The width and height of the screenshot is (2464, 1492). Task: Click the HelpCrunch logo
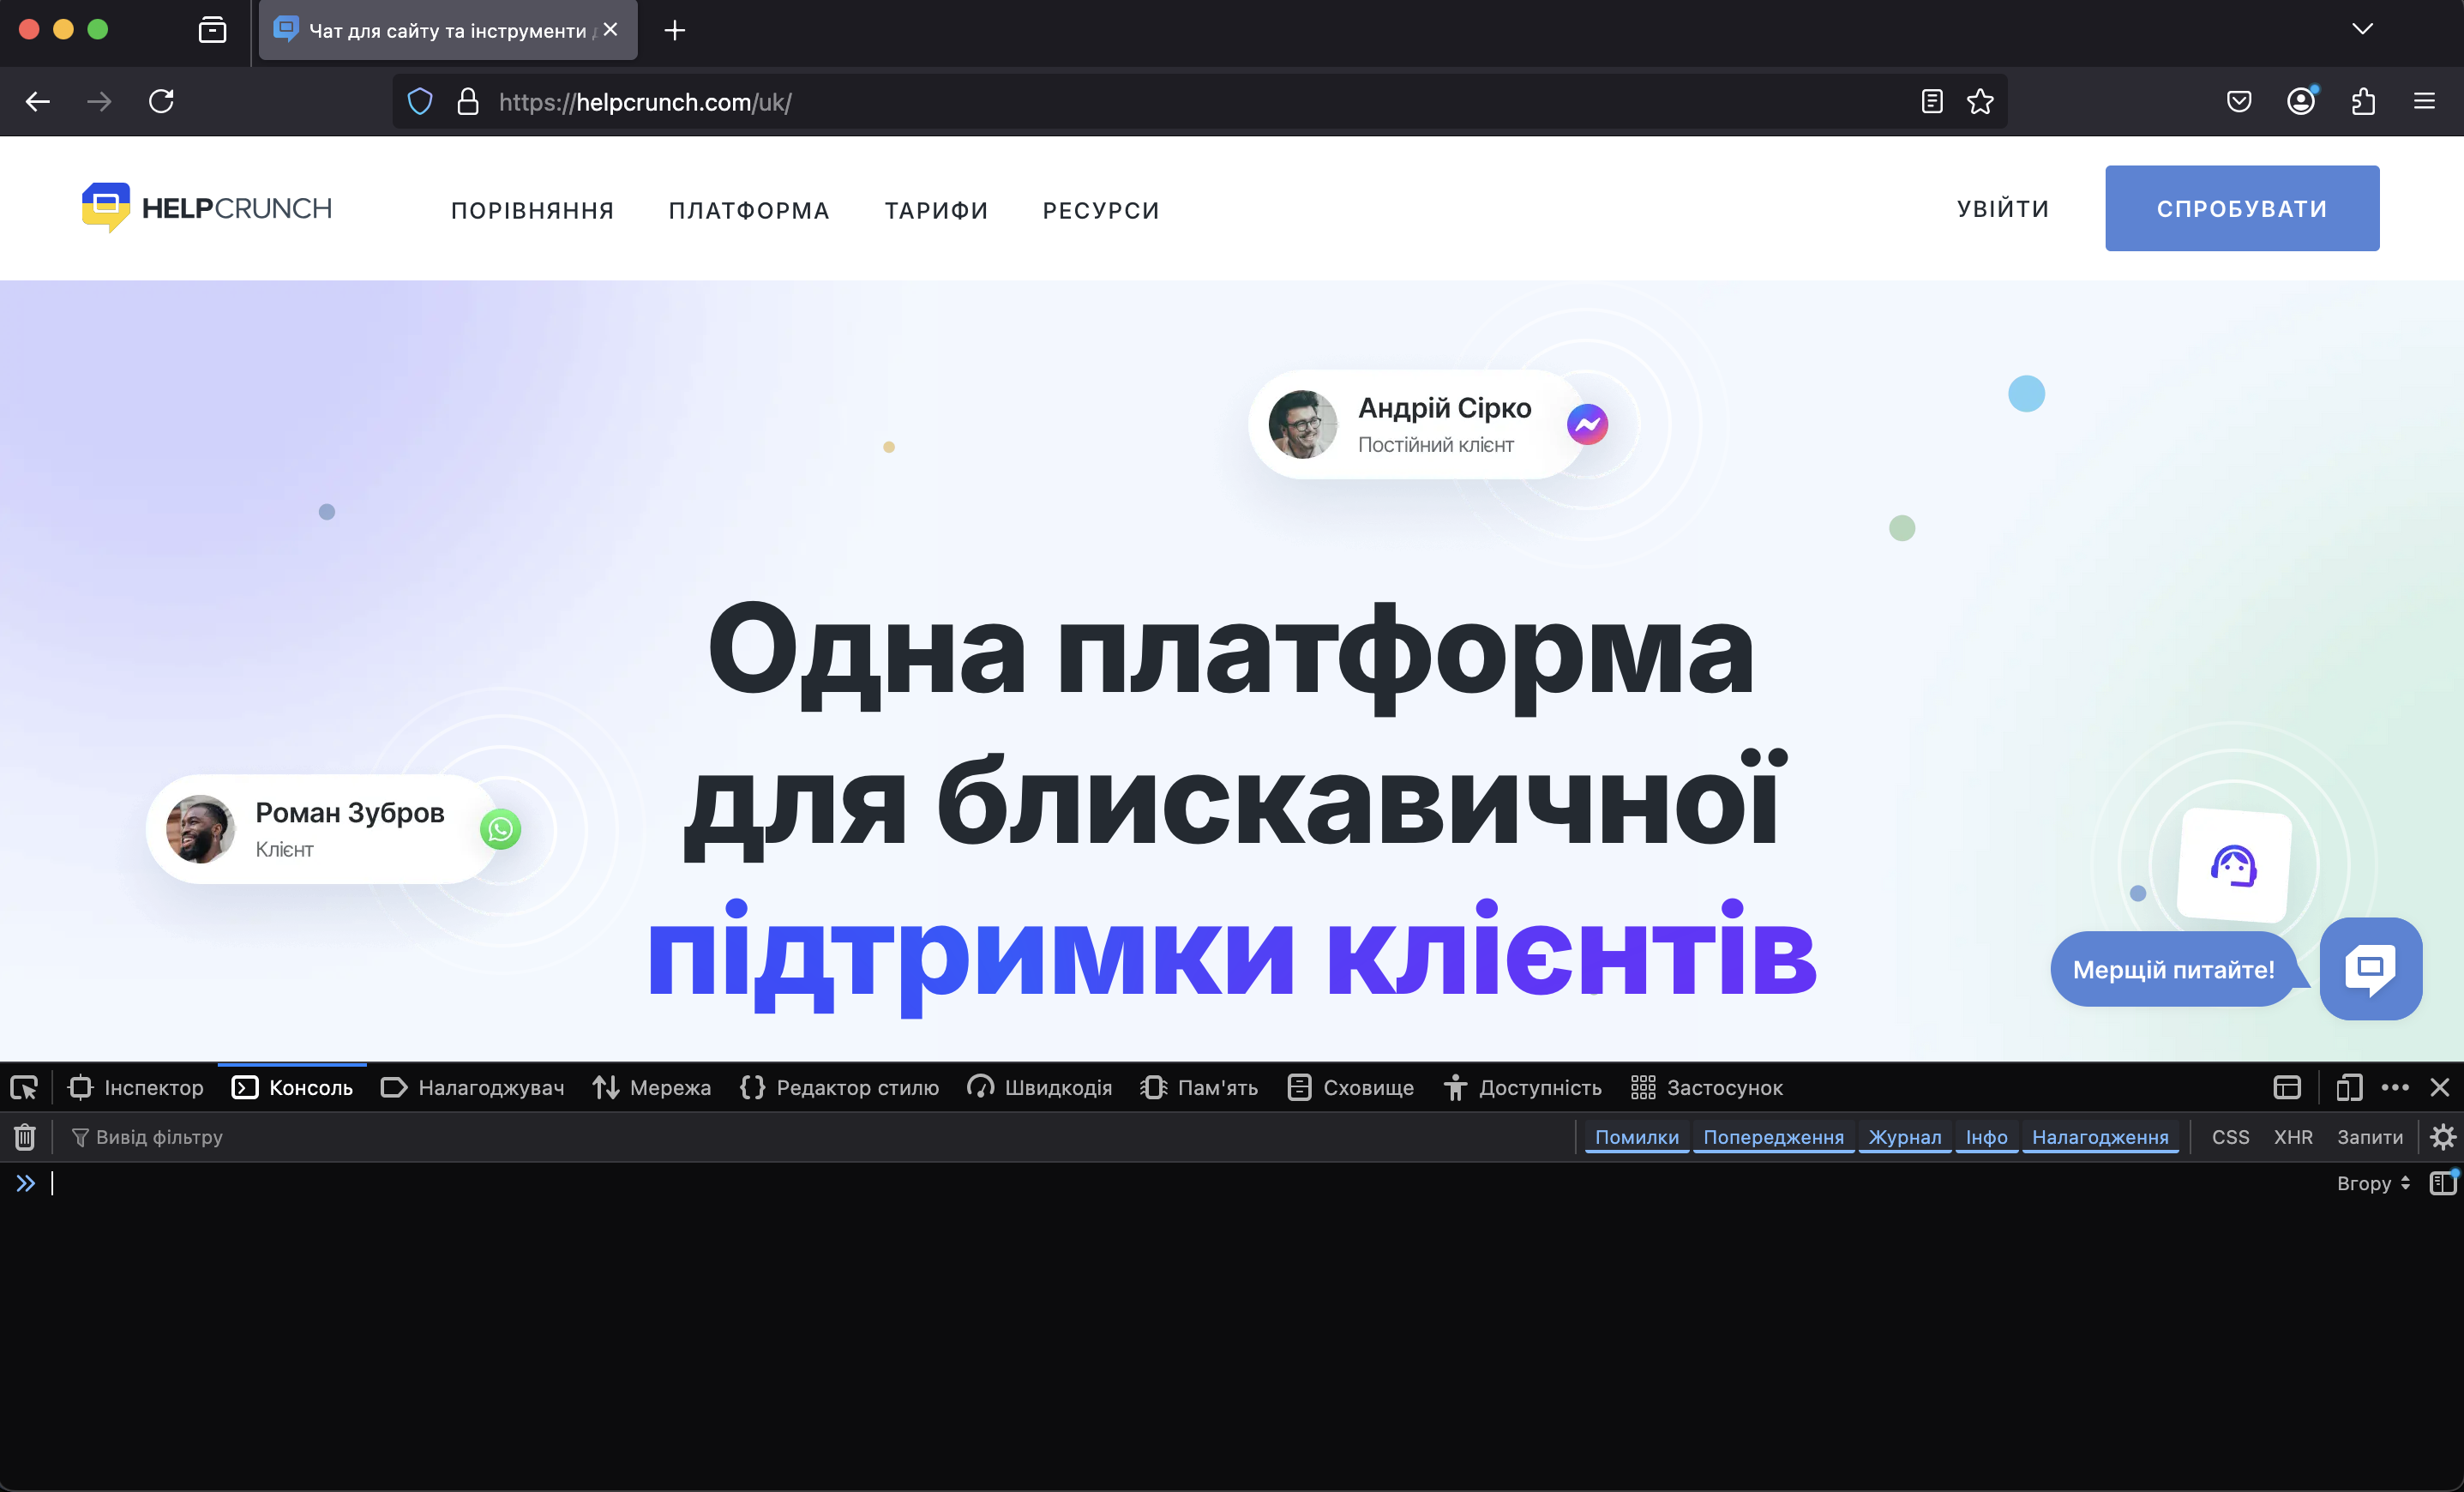point(207,208)
